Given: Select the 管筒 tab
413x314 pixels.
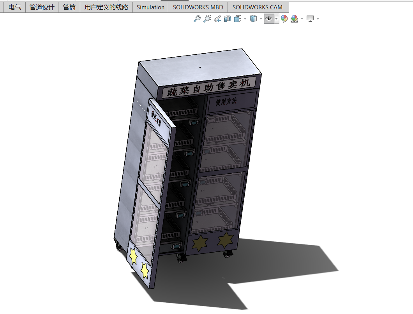Looking at the screenshot, I should [69, 7].
